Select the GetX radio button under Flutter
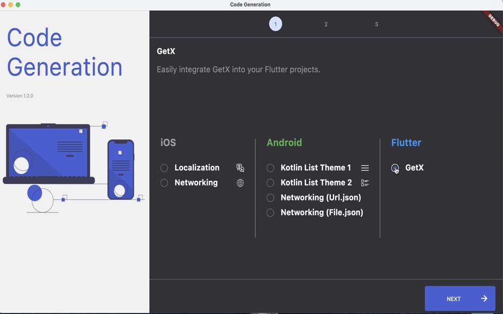 (x=394, y=168)
